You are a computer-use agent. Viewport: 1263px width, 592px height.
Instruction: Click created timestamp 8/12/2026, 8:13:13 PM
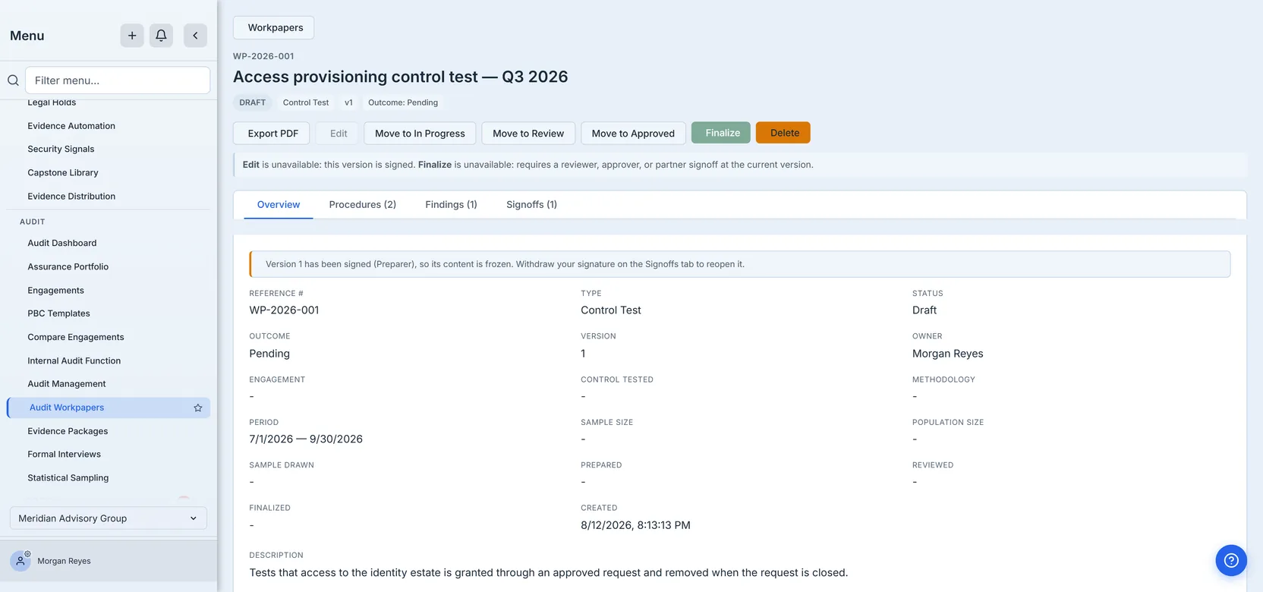[635, 525]
